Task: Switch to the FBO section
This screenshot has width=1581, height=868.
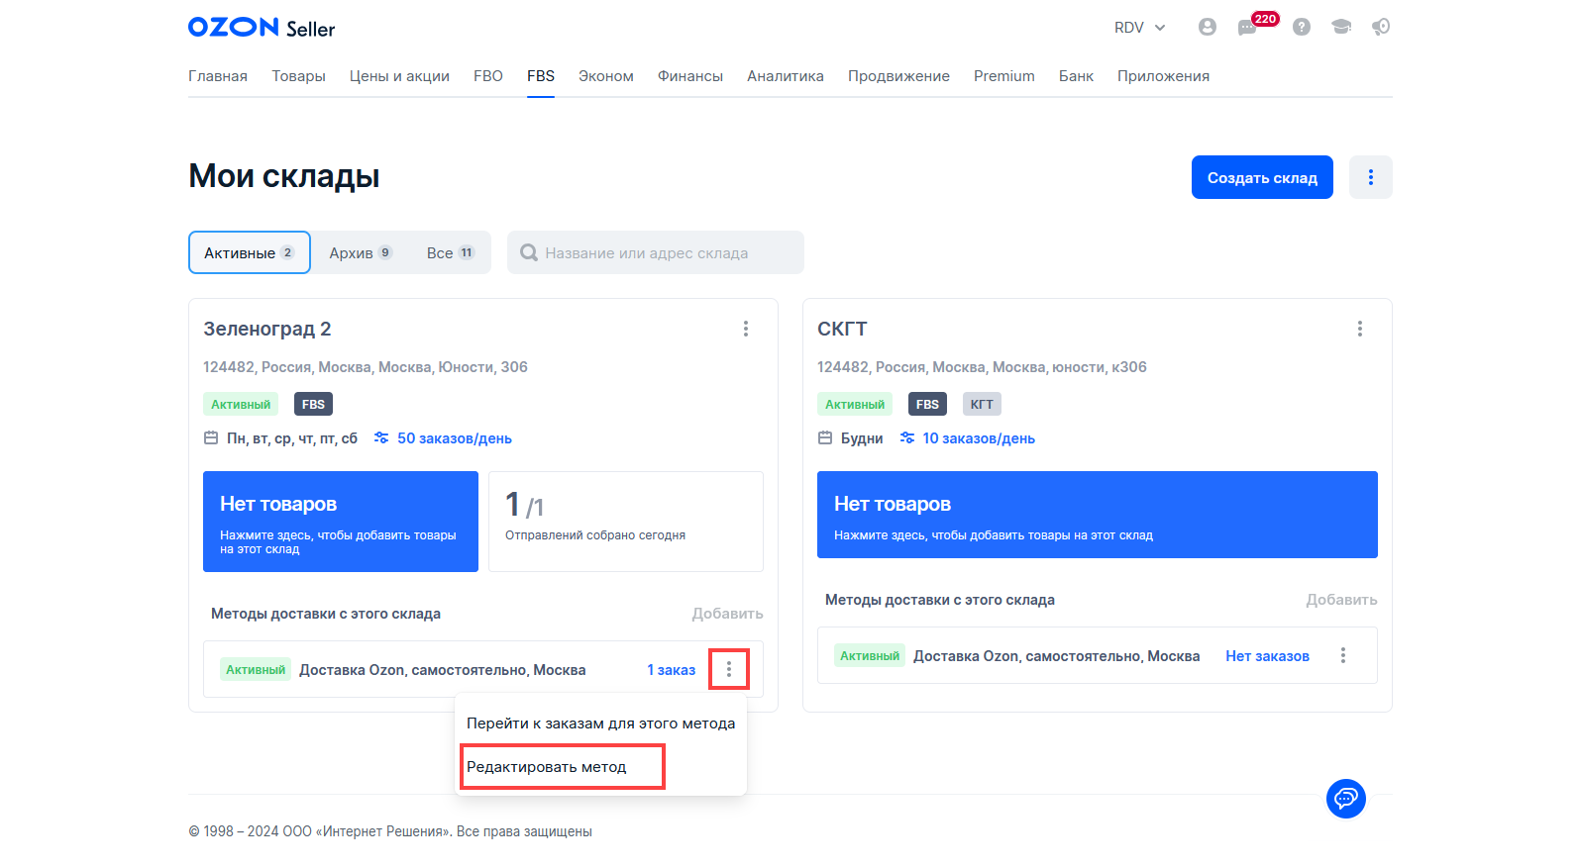Action: pos(488,76)
